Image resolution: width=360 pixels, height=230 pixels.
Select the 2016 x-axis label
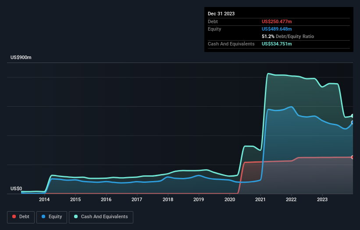106,199
